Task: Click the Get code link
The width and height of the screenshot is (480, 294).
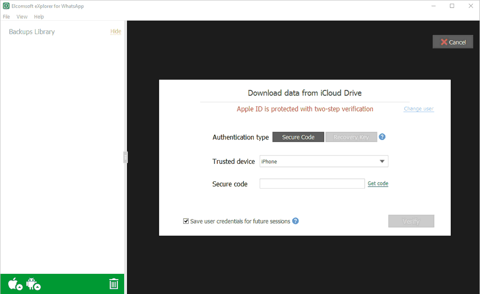Action: [x=378, y=183]
